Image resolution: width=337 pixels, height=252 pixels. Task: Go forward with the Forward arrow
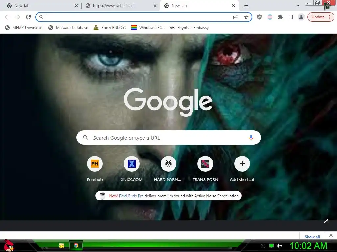pos(18,17)
